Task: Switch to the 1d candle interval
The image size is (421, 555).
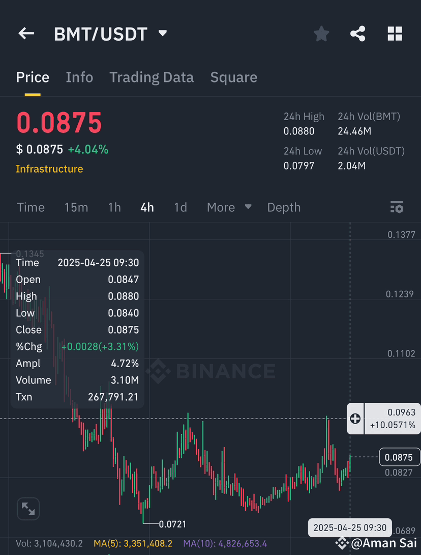Action: (181, 207)
